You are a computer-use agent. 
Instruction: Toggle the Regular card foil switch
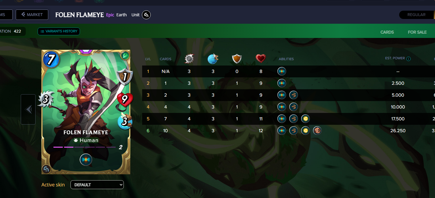417,15
